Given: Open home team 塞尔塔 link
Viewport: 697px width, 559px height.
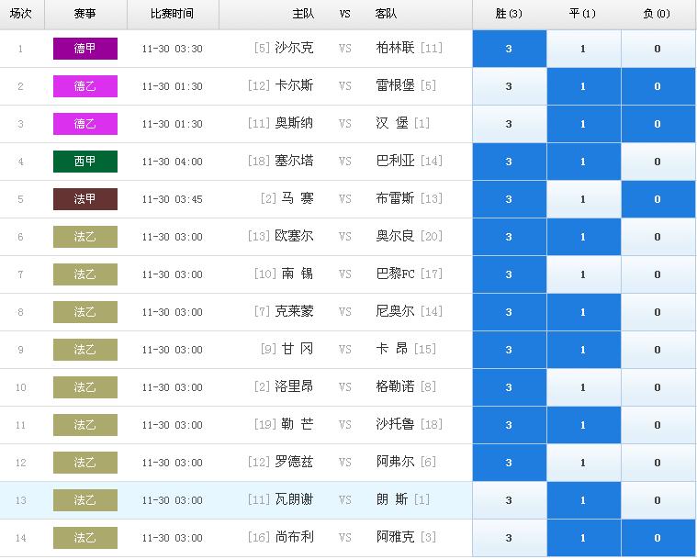Looking at the screenshot, I should tap(294, 161).
